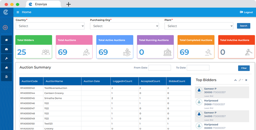This screenshot has height=130, width=256.
Task: Click auction code RFA0000148
Action: coord(27,113)
